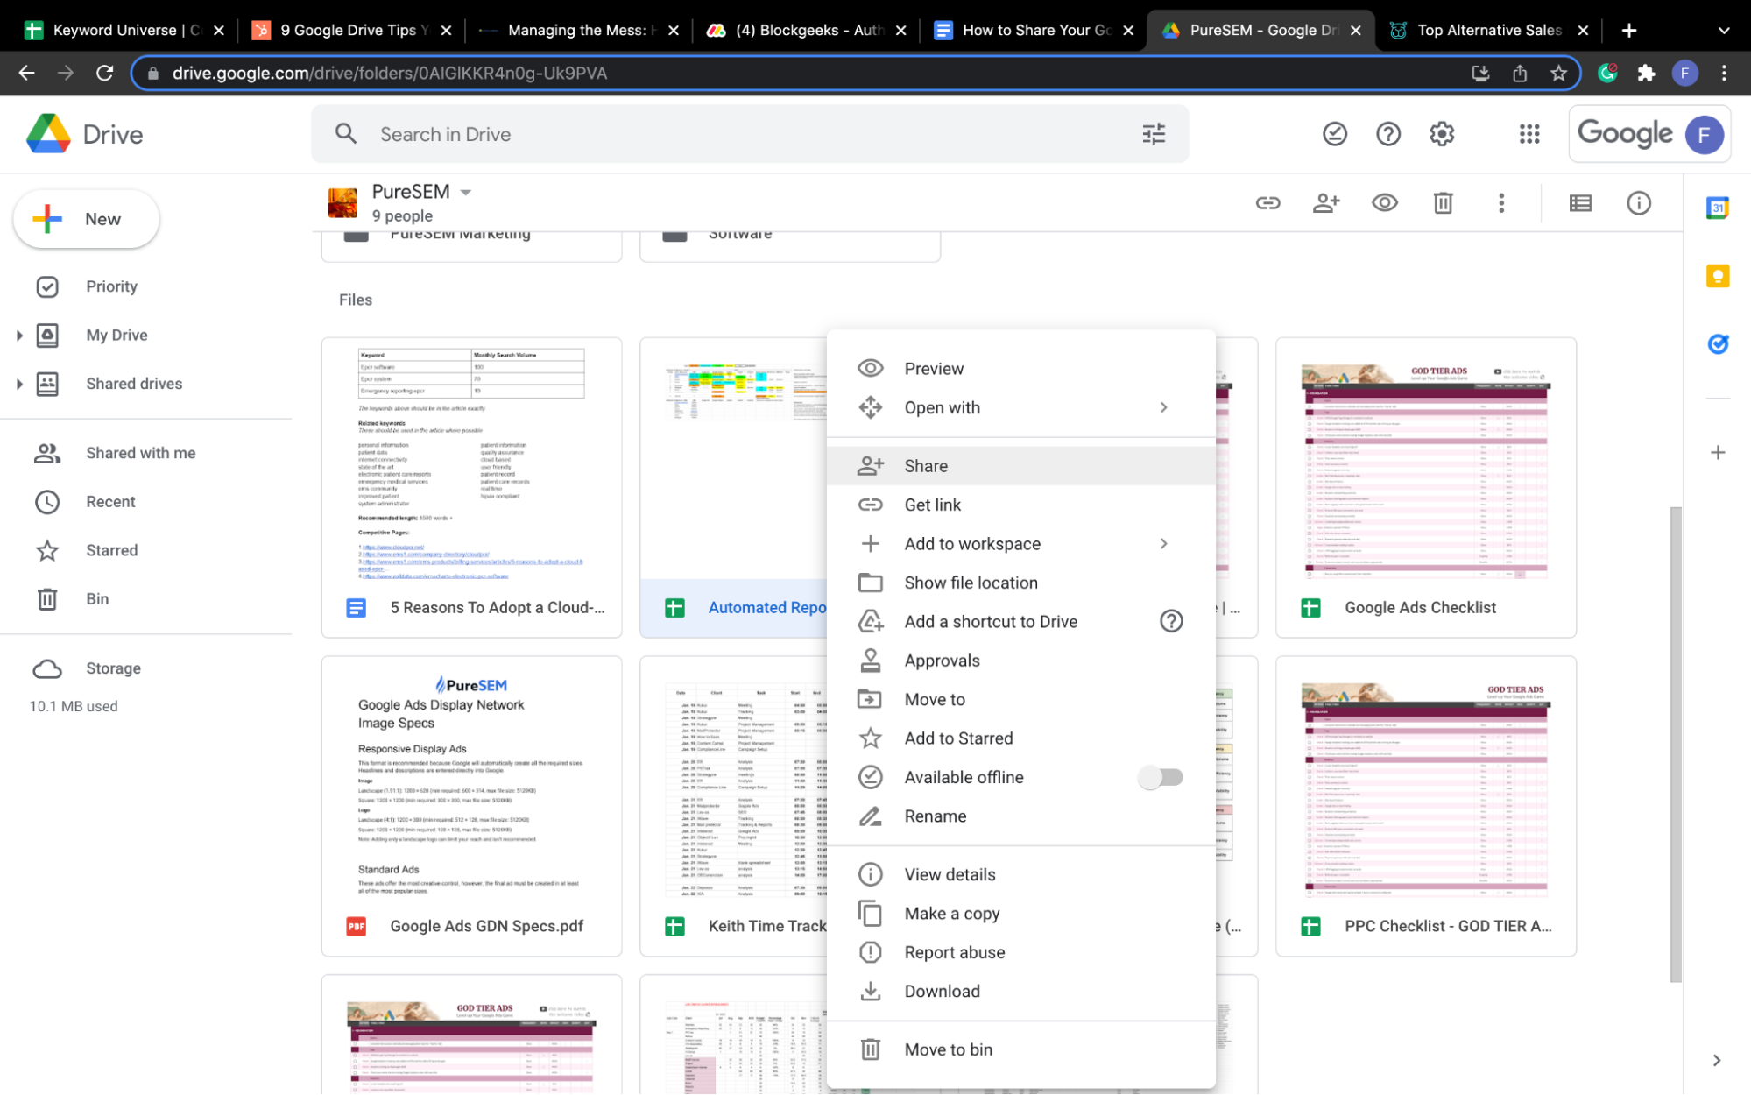Open the Drive settings gear
The image size is (1751, 1095).
[1441, 134]
